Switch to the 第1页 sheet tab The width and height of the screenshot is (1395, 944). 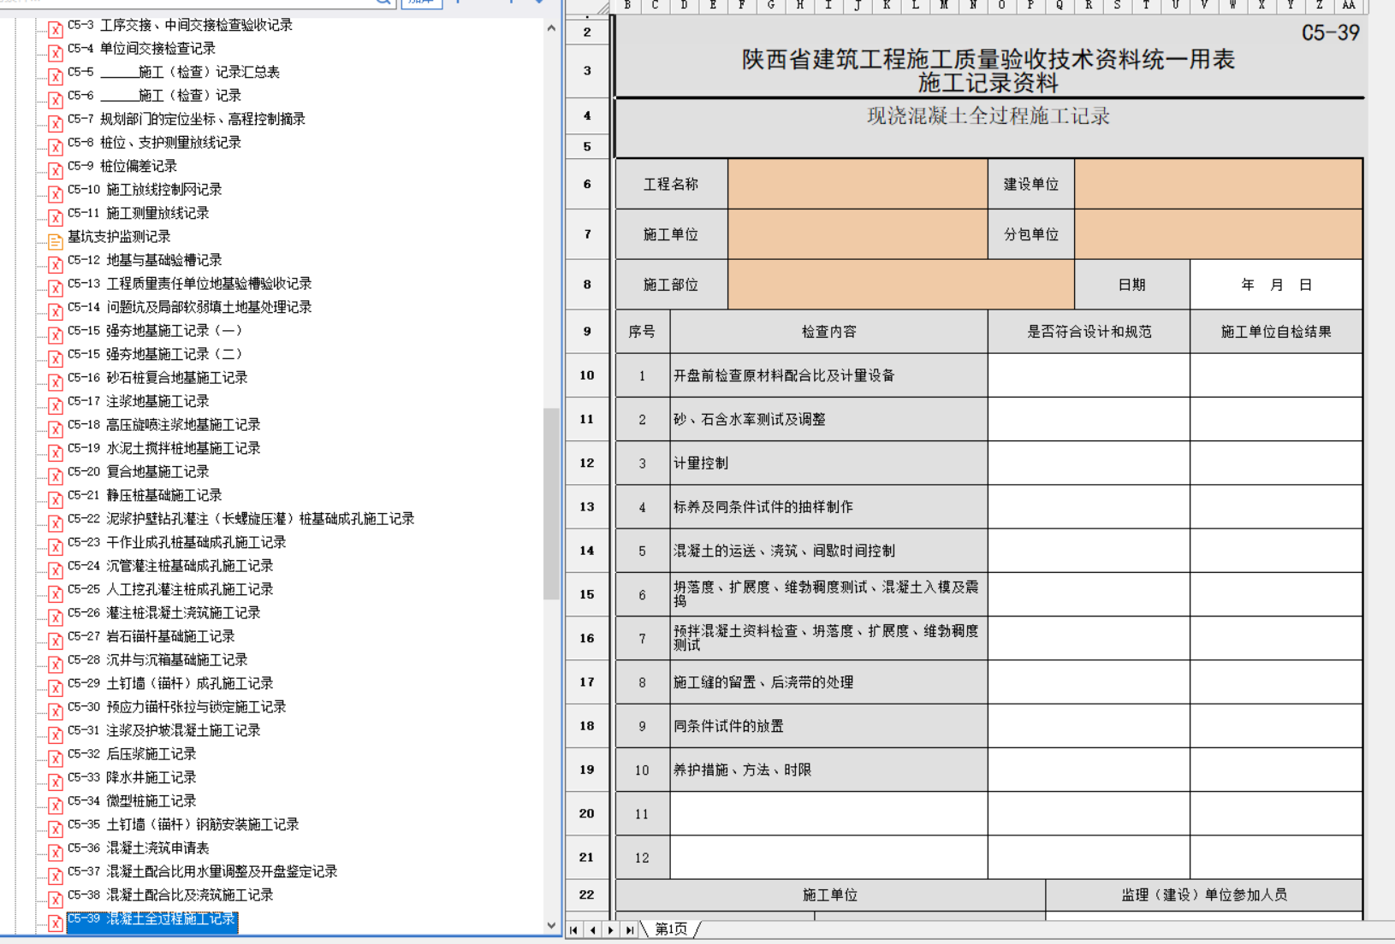point(671,929)
